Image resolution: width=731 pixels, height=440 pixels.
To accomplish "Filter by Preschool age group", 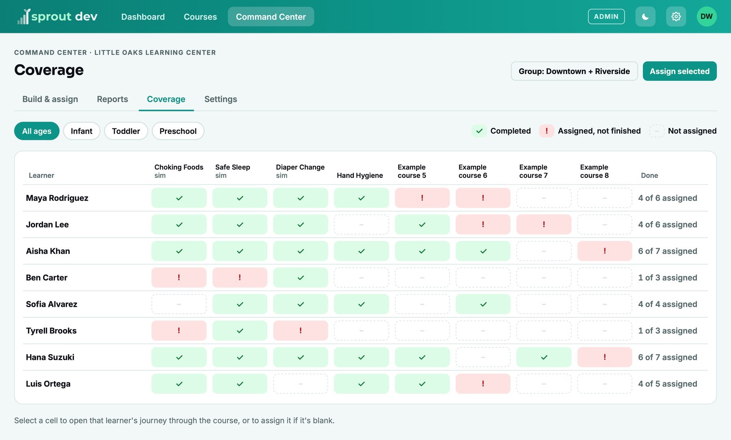I will coord(178,131).
